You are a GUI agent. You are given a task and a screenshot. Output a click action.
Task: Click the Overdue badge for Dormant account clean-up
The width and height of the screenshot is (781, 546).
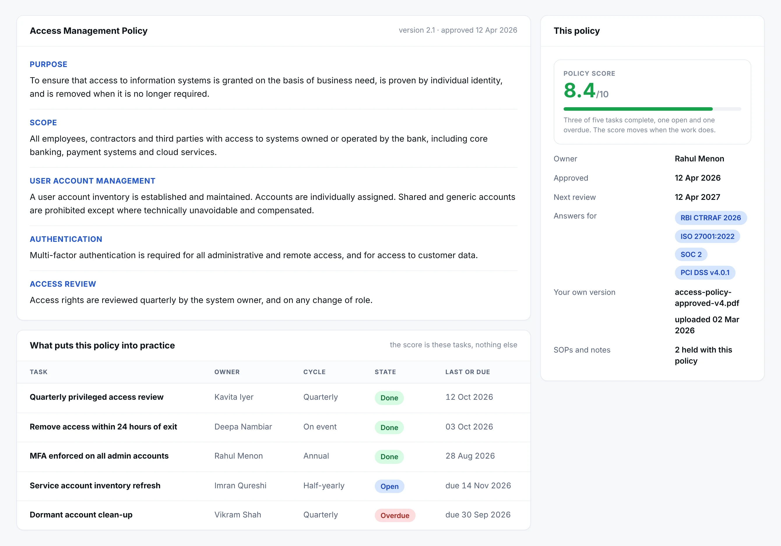pyautogui.click(x=395, y=515)
